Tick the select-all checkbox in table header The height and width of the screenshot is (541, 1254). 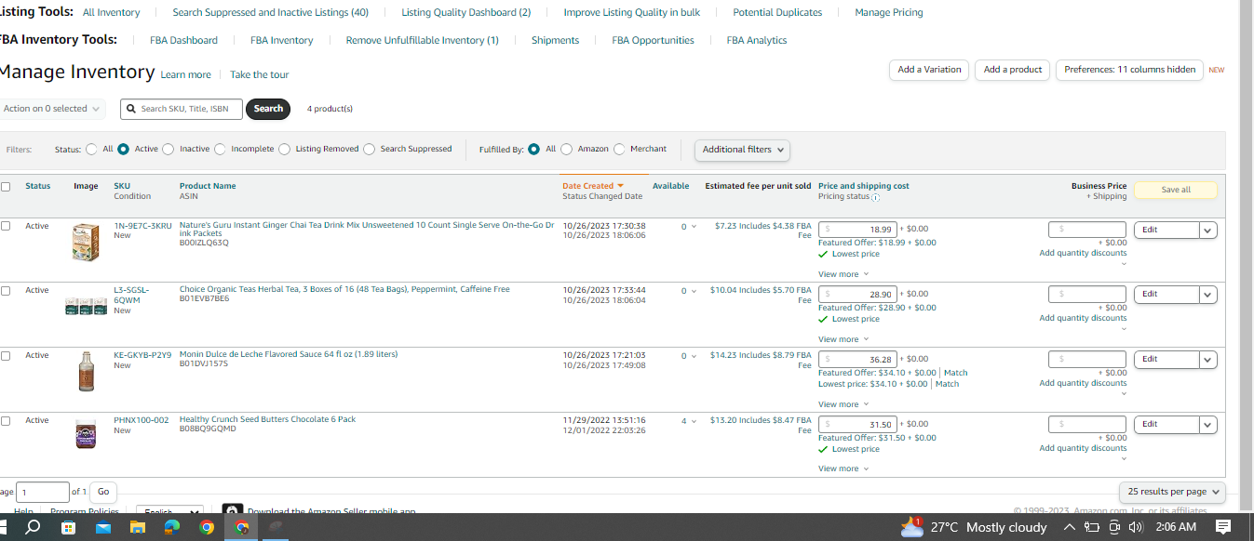(6, 187)
